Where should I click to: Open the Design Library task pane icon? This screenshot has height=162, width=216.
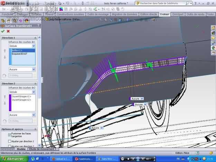coord(213,33)
